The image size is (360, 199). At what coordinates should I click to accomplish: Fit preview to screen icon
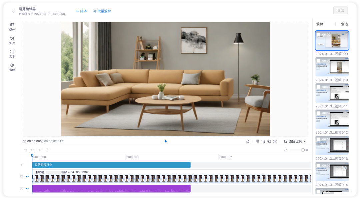[x=275, y=141]
